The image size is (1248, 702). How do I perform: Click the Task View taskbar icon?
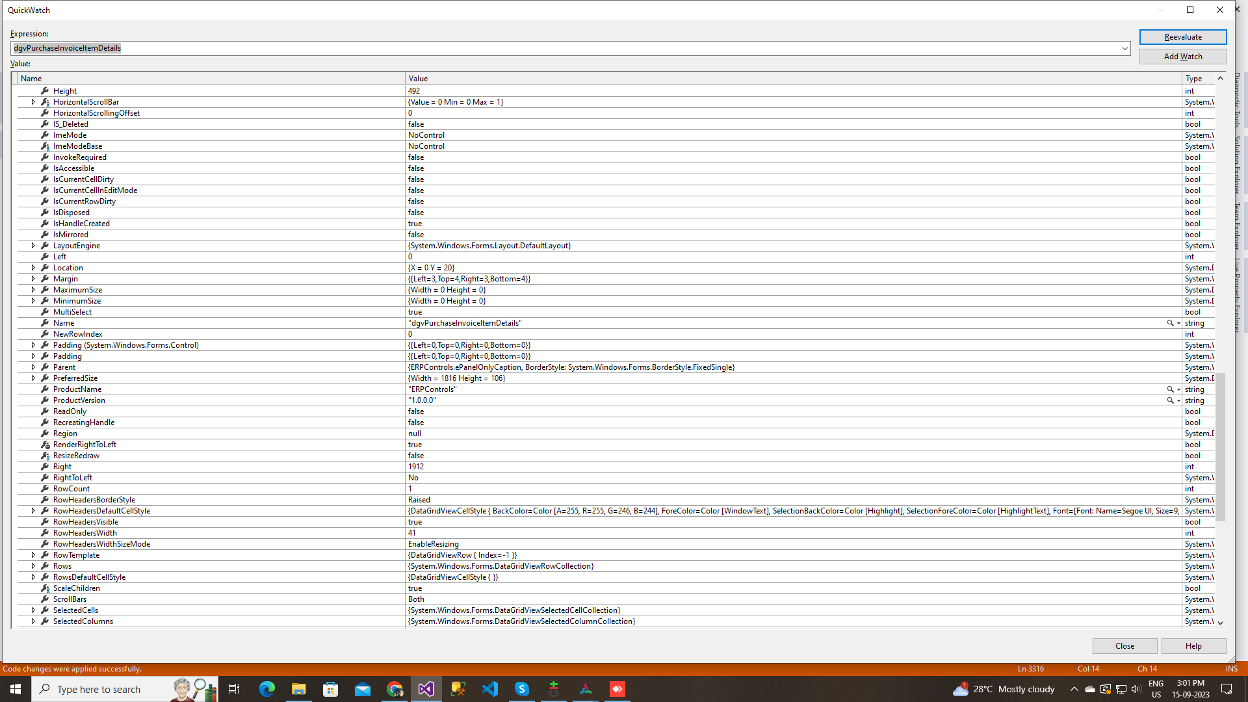tap(234, 689)
